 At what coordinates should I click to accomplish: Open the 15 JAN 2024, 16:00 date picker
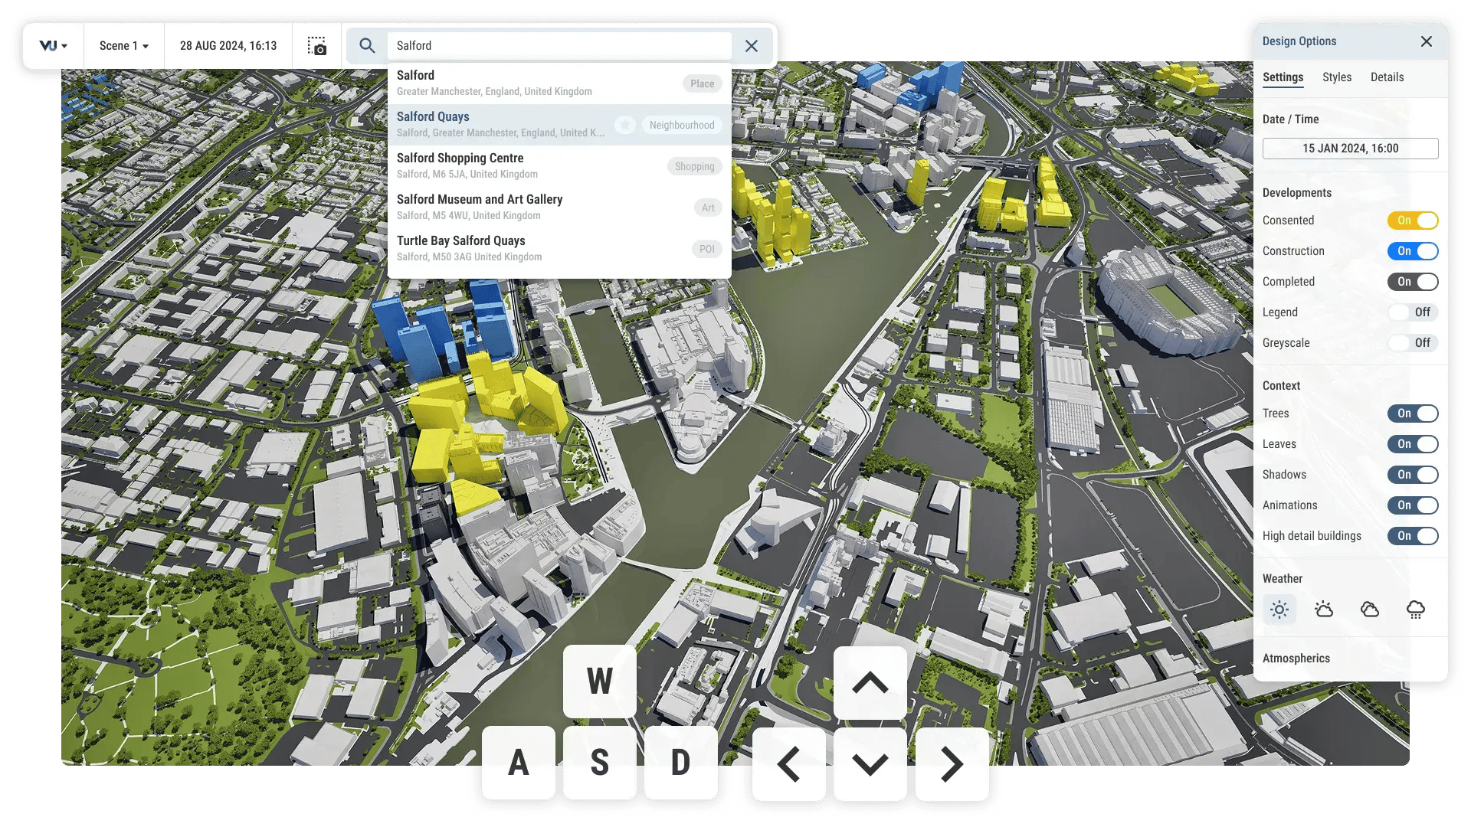(x=1350, y=149)
